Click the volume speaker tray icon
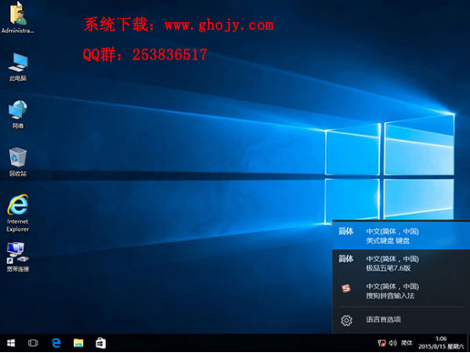Screen dimensions: 470x353 click(393, 343)
